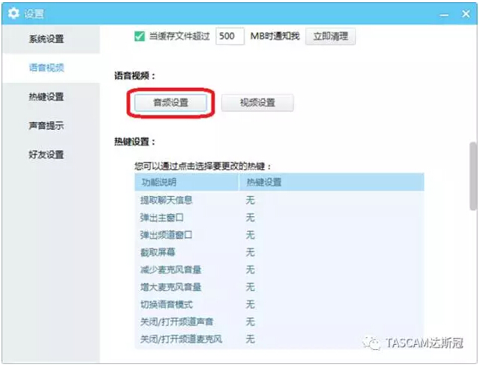The height and width of the screenshot is (367, 479).
Task: Open the 视频设置 button
Action: (257, 103)
